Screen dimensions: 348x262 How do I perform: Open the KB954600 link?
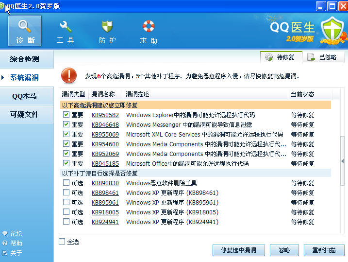coord(105,144)
